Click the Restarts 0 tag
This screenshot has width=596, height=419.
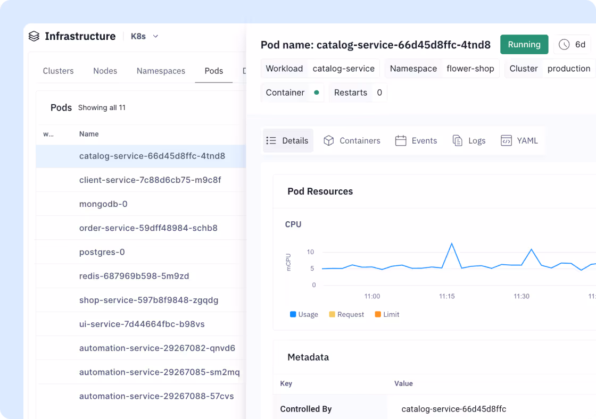pyautogui.click(x=358, y=93)
